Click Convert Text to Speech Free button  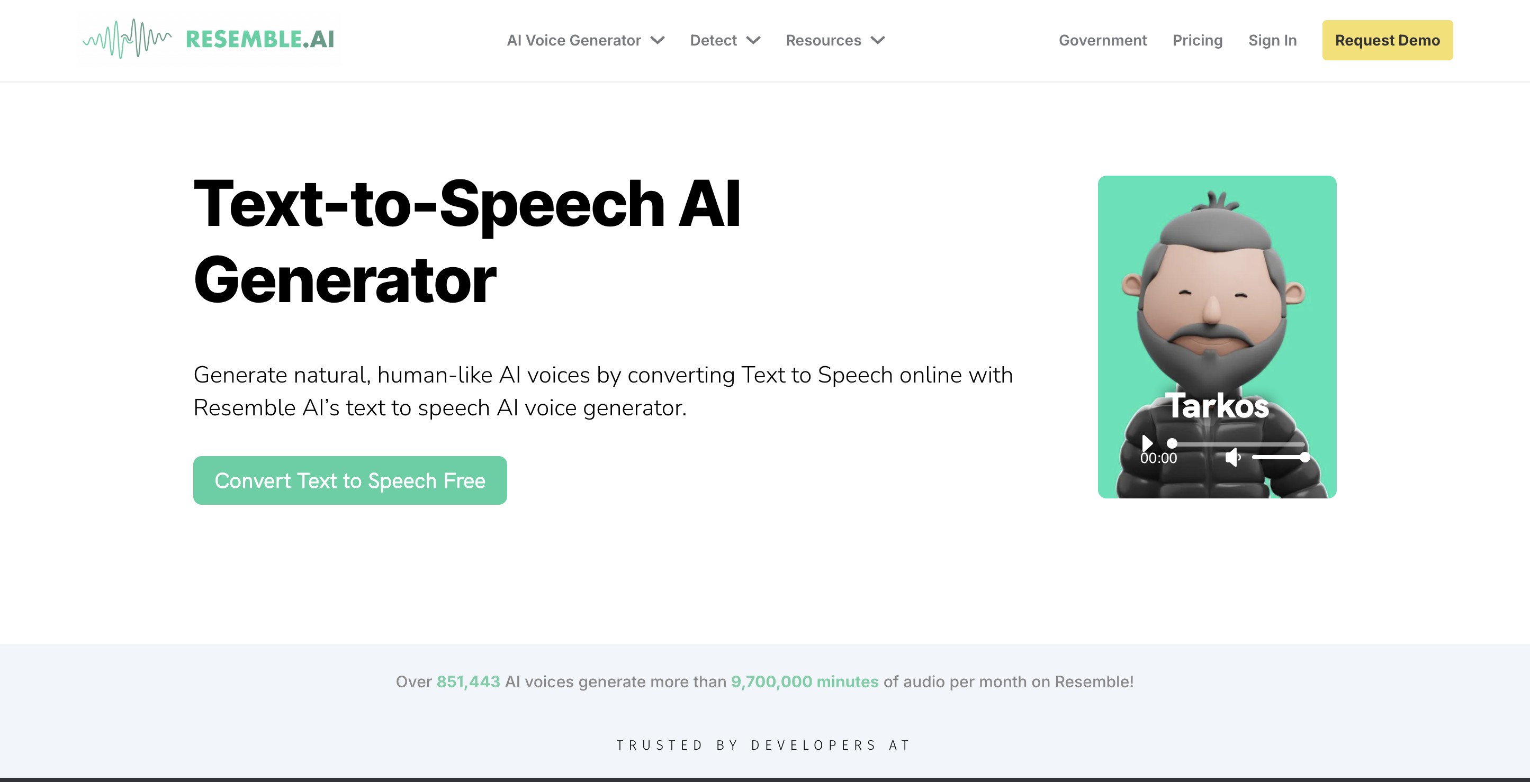tap(350, 481)
